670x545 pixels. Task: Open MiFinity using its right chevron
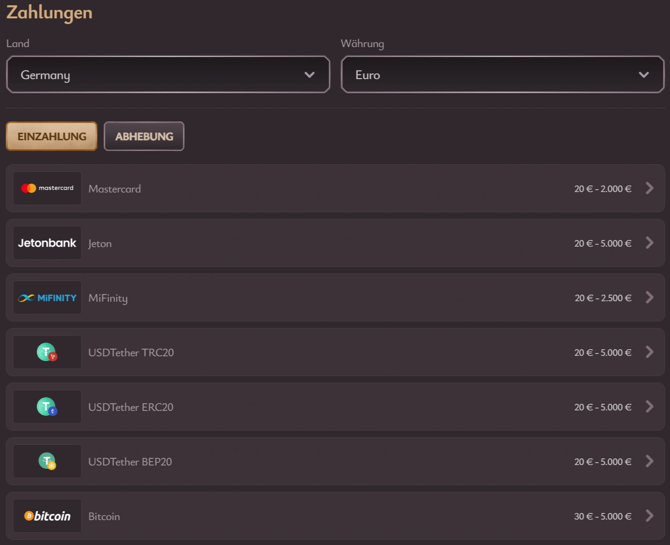649,297
